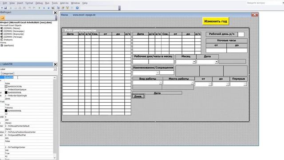The height and width of the screenshot is (160, 284).
Task: Open the Insert menu
Action: point(20,3)
